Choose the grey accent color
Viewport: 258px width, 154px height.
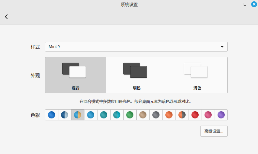click(x=156, y=115)
